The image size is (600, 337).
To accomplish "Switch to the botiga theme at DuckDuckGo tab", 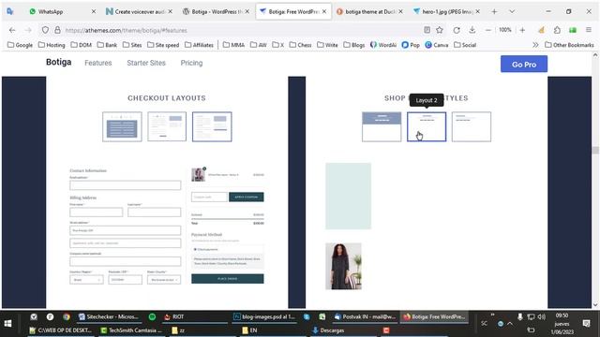I will (x=369, y=11).
